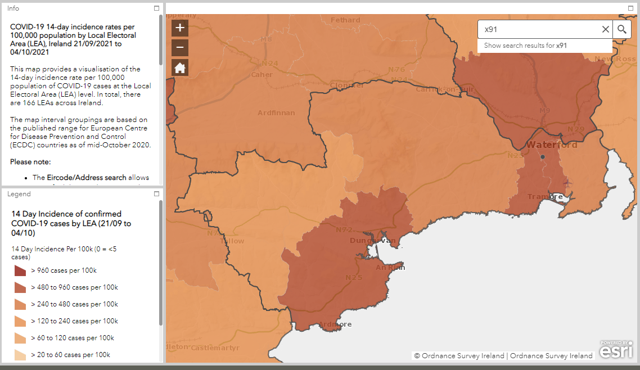Click the Powered by Esri badge

[x=616, y=348]
